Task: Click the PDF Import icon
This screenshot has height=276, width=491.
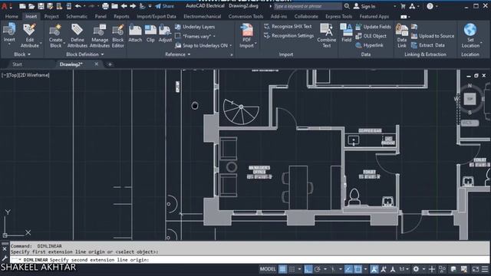Action: tap(247, 30)
